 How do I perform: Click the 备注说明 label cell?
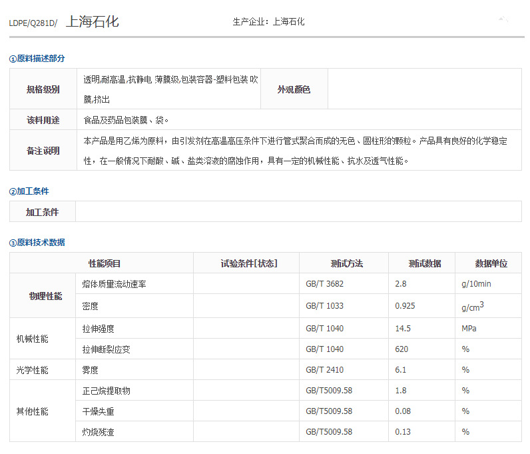pos(43,150)
